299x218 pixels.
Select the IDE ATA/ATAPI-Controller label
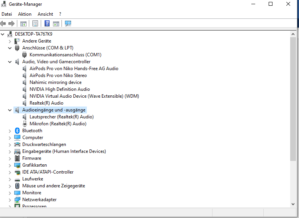(48, 172)
